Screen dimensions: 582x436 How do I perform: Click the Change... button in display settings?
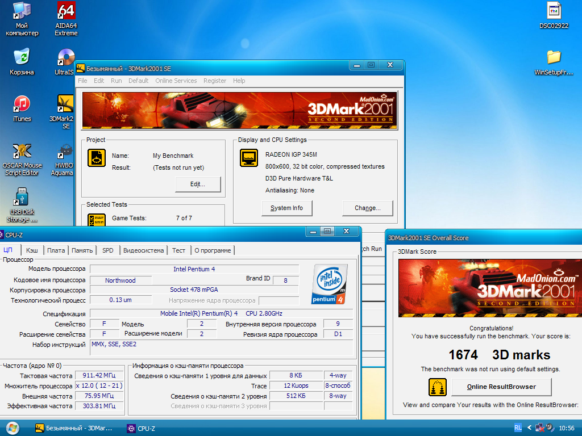pos(368,208)
